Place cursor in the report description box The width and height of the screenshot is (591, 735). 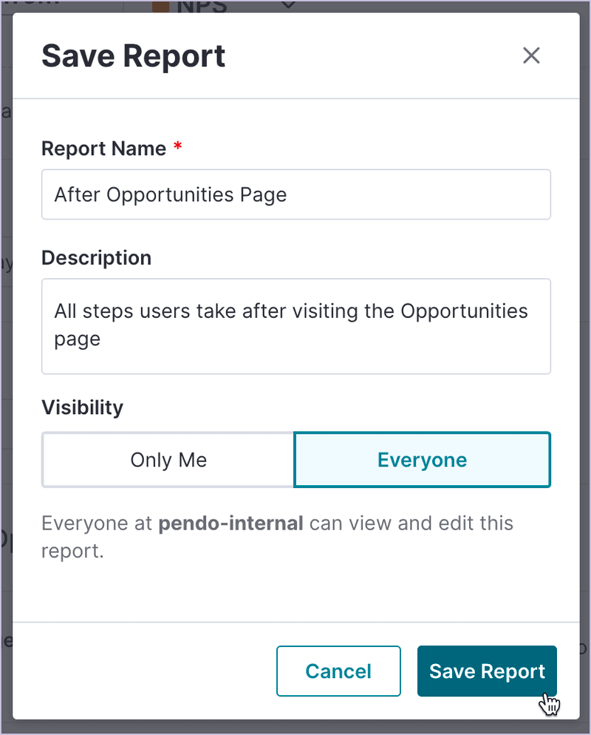tap(295, 326)
